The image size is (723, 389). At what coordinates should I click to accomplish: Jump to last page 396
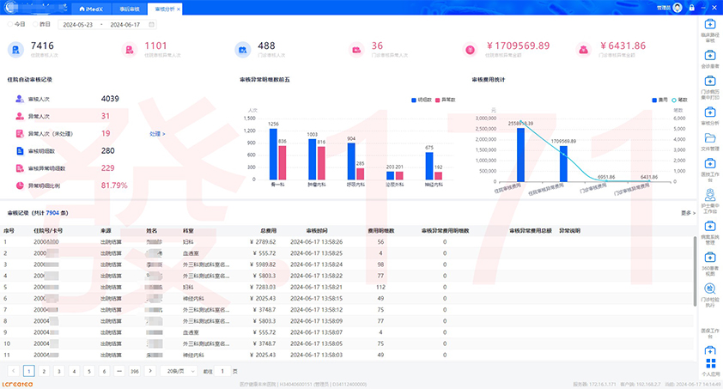tap(134, 371)
